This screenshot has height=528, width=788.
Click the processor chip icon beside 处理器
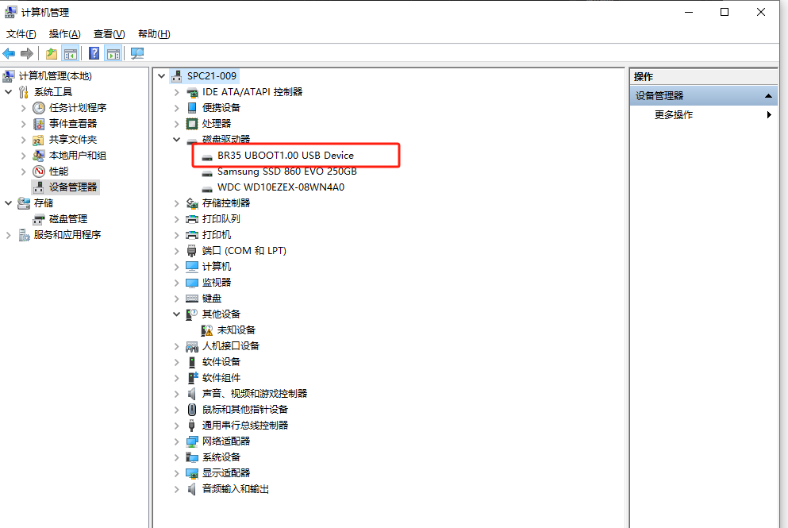point(192,124)
